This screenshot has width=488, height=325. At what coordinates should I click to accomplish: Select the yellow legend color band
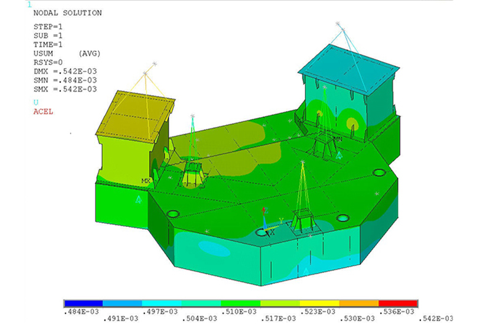pos(319,304)
